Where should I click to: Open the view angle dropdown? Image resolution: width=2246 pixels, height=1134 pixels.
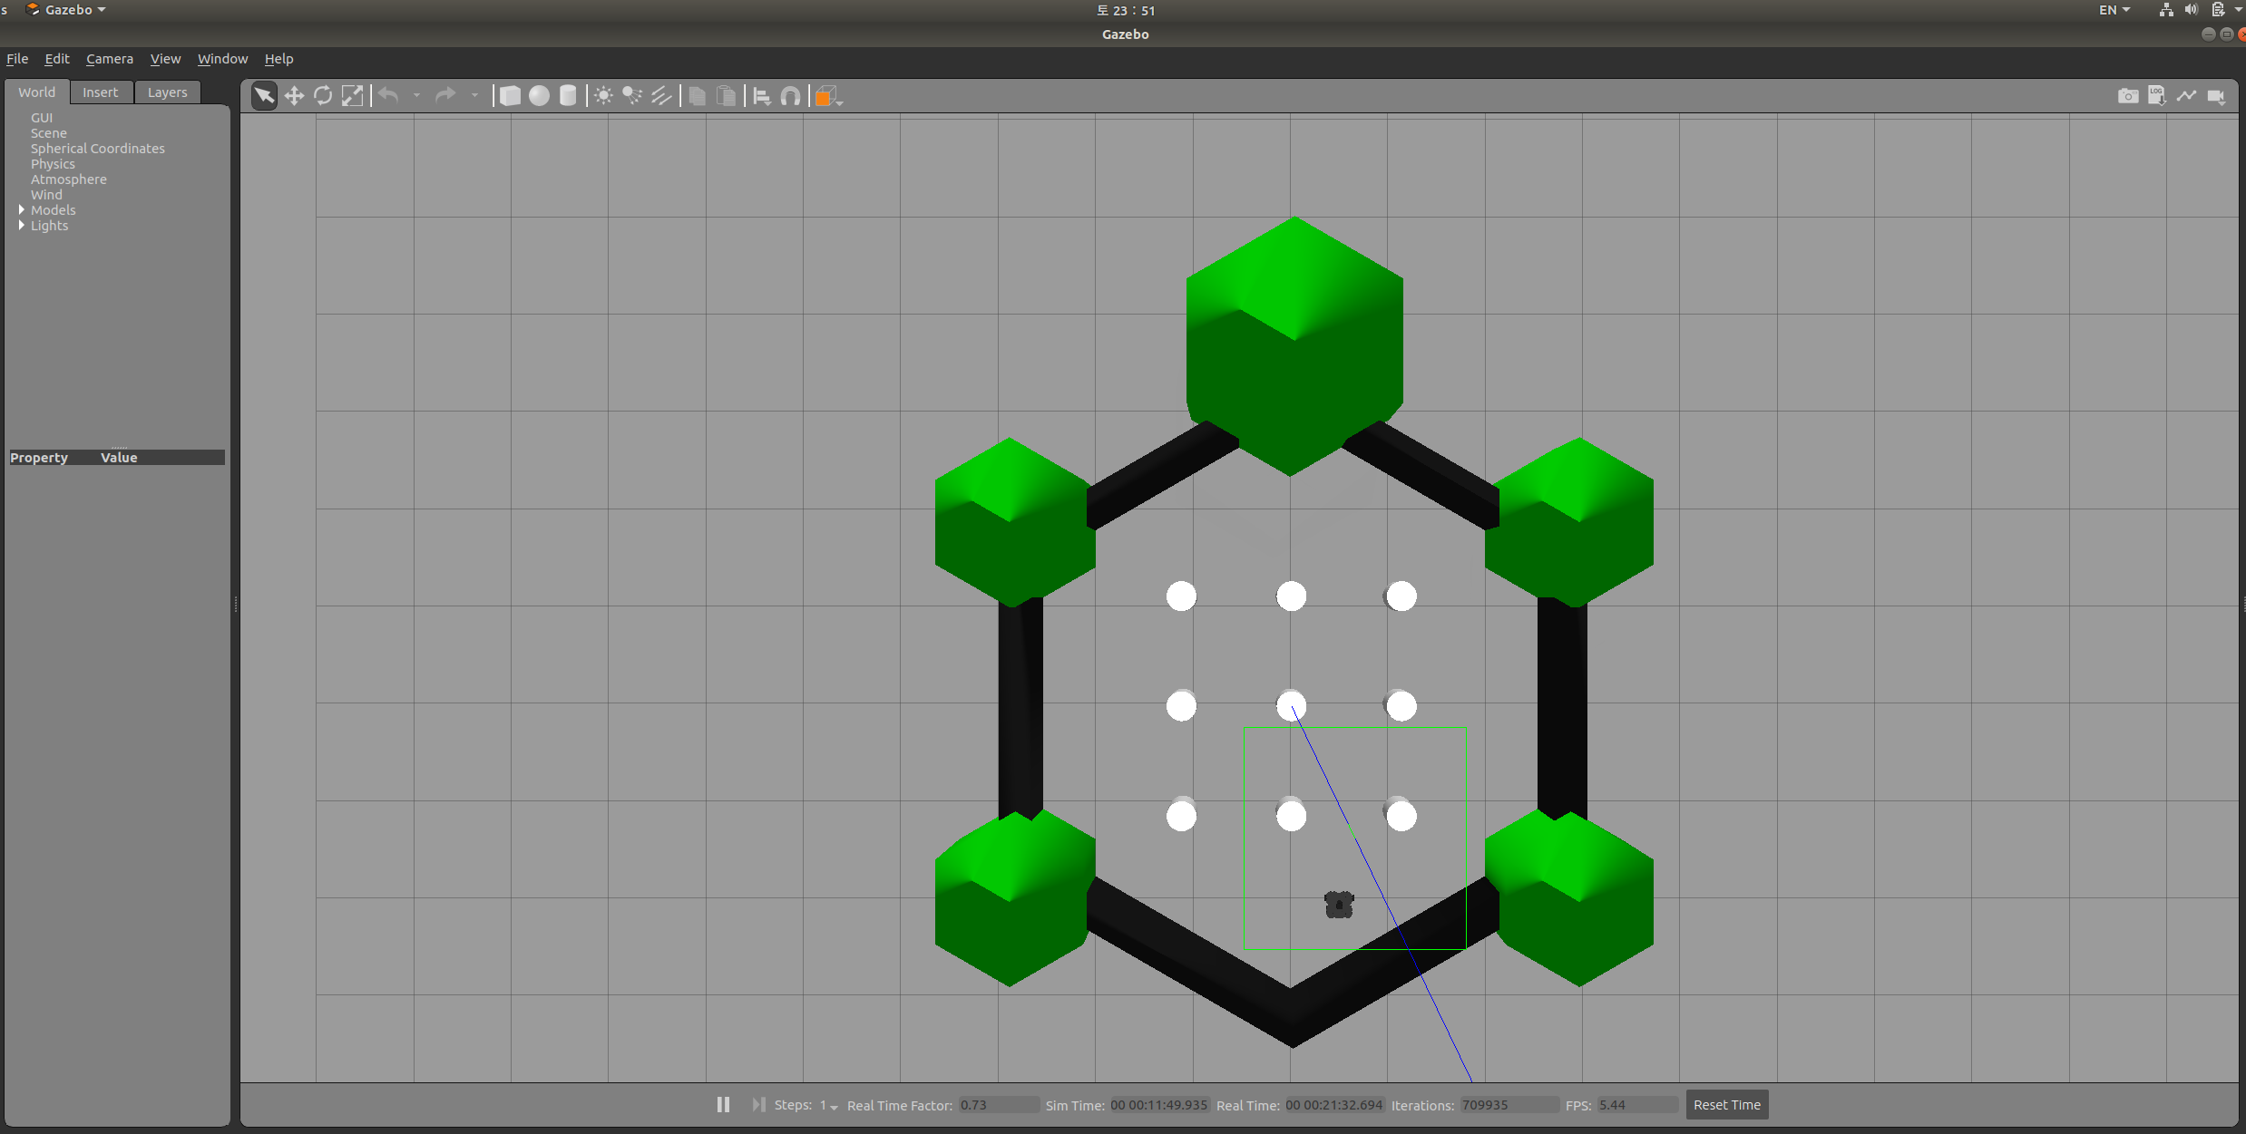[829, 96]
